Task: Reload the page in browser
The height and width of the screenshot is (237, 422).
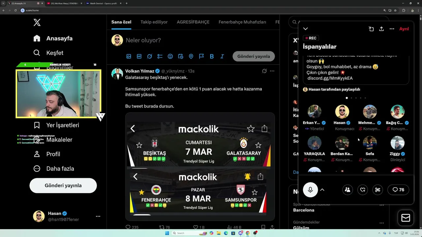Action: point(15,10)
